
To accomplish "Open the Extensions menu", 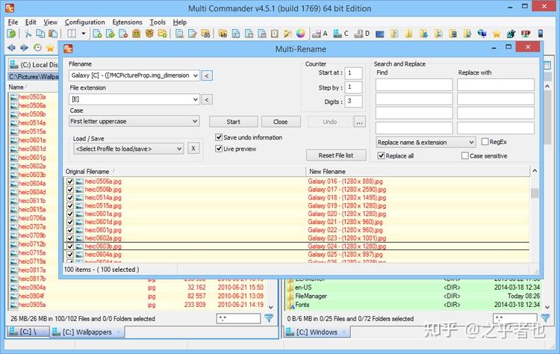I will (x=127, y=22).
